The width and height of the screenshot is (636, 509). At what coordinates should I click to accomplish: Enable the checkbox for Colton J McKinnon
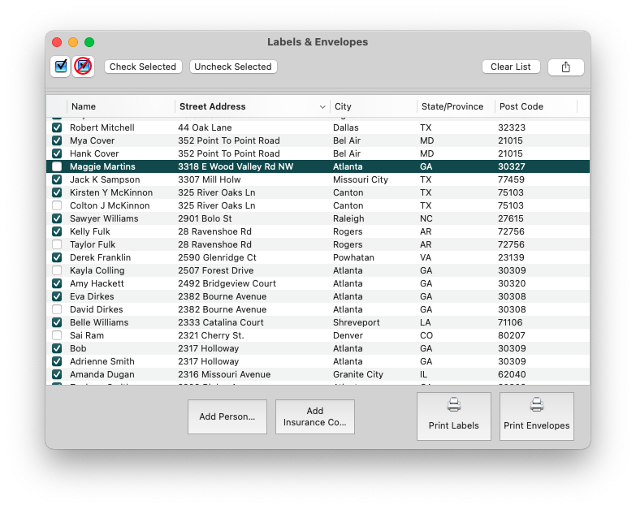[57, 205]
